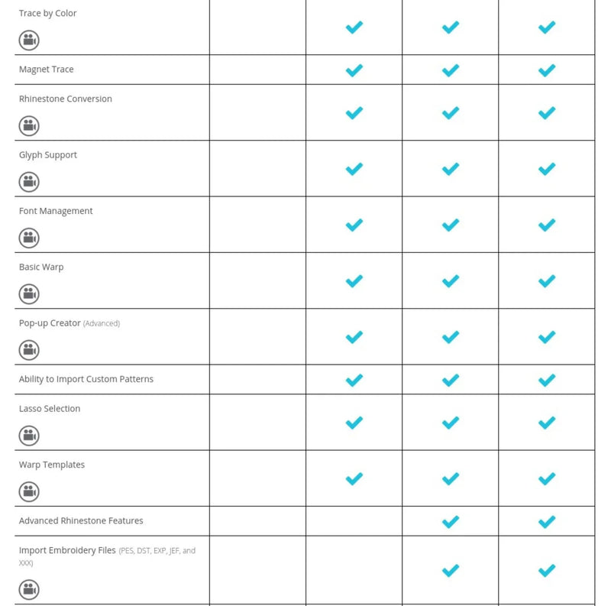Screen dimensions: 611x606
Task: Click the Pop-up Creator feature name
Action: click(50, 323)
